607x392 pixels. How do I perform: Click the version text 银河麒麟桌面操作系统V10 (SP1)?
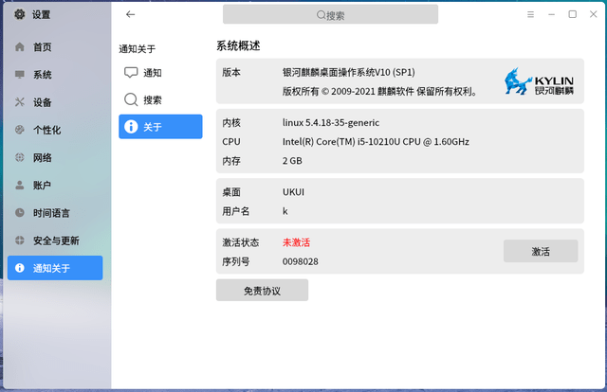[349, 73]
